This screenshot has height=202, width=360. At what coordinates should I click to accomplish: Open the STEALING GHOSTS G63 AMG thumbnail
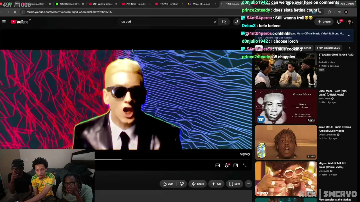286,70
